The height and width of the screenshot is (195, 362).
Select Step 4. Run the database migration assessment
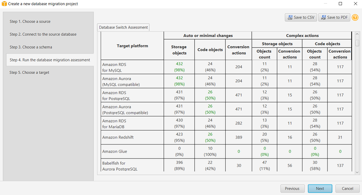(x=50, y=60)
